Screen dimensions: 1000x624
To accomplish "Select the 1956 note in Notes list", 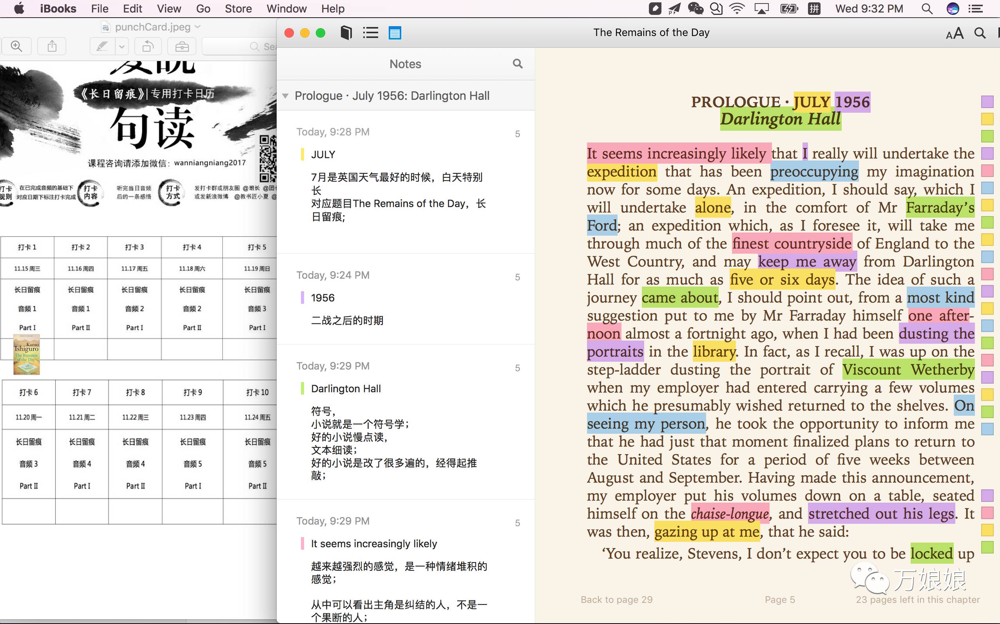I will click(406, 299).
